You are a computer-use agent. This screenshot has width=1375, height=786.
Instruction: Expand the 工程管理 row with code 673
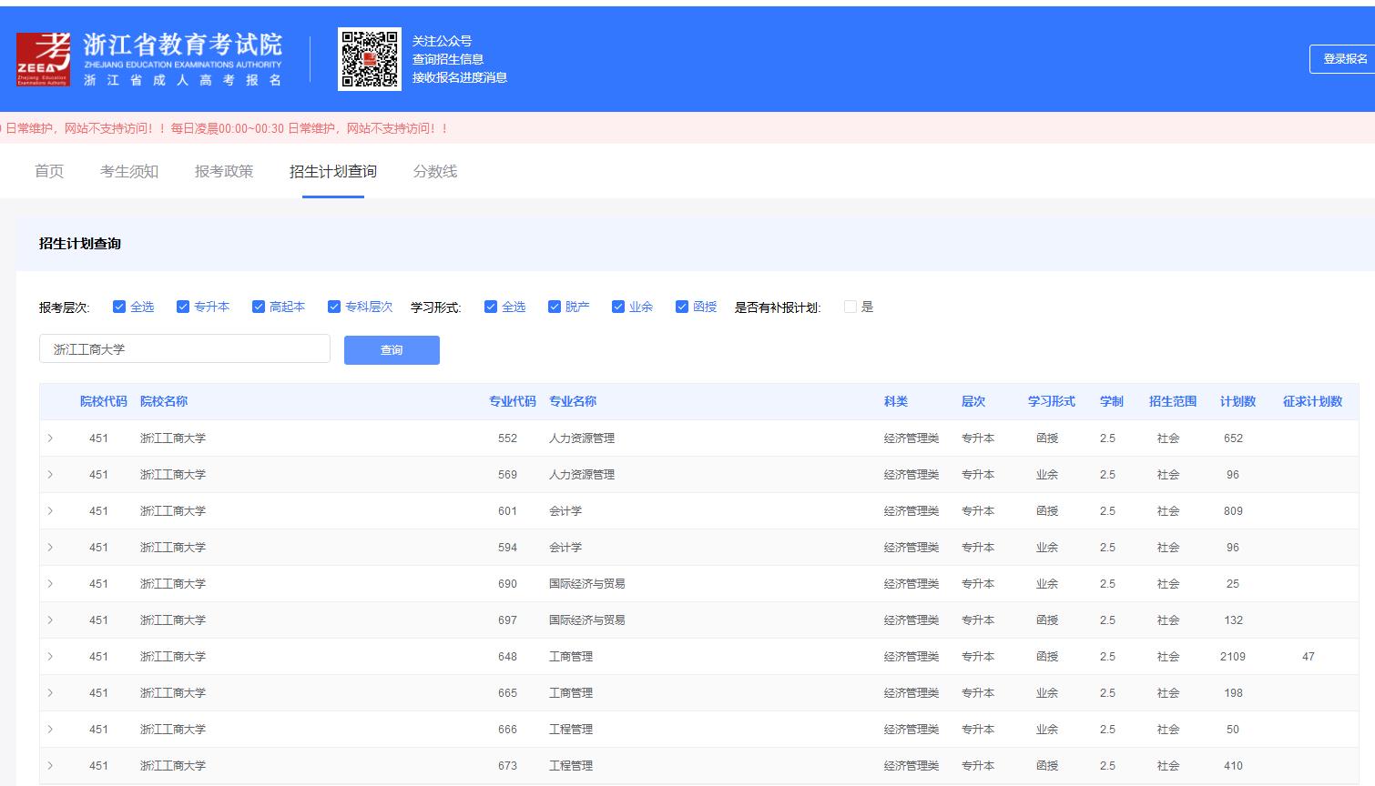coord(50,766)
